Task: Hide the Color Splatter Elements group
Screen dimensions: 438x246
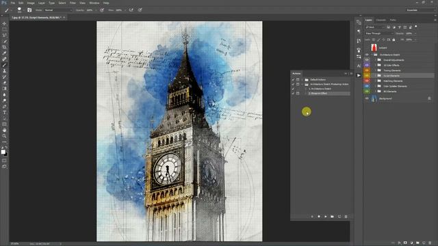Action: pos(367,86)
